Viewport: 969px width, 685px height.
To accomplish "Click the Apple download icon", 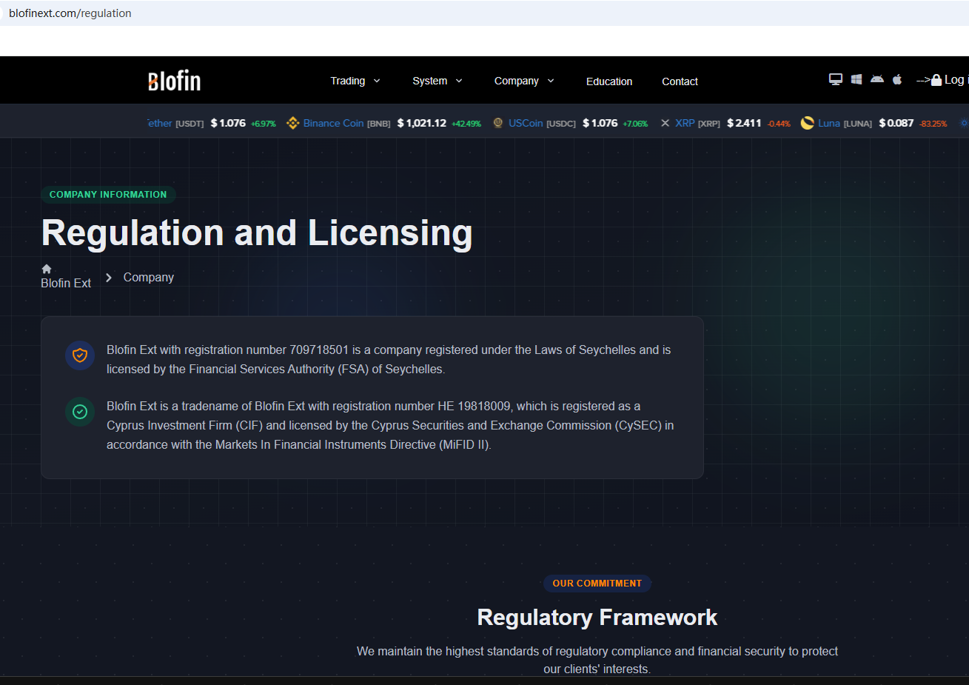I will click(x=897, y=79).
